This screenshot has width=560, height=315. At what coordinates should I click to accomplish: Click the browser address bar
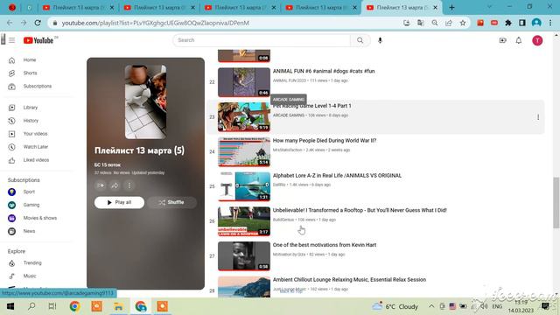point(228,23)
